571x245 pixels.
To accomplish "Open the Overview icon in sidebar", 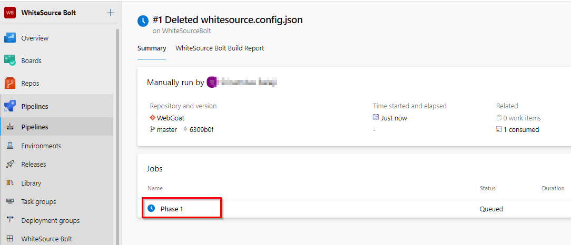I will pos(10,38).
